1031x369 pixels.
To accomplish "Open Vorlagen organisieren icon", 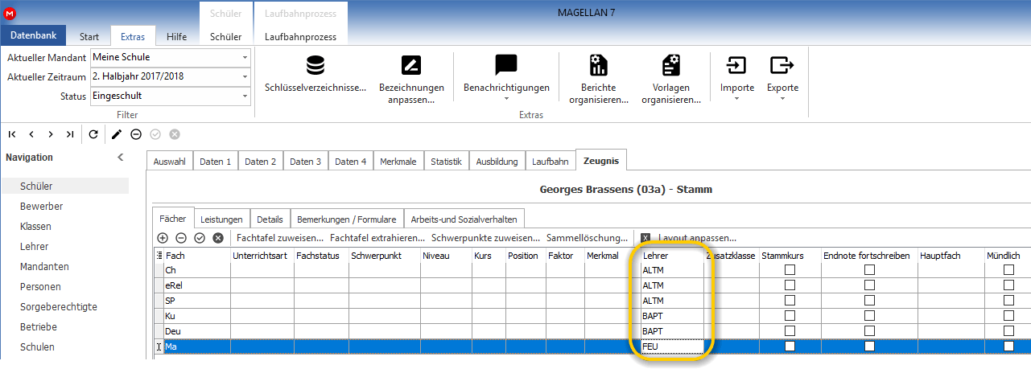I will [670, 65].
